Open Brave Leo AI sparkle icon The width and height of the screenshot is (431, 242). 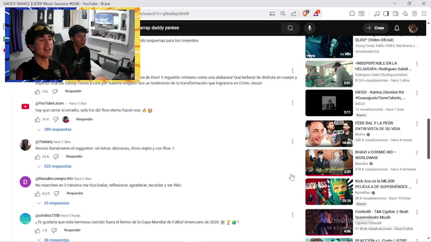(405, 13)
